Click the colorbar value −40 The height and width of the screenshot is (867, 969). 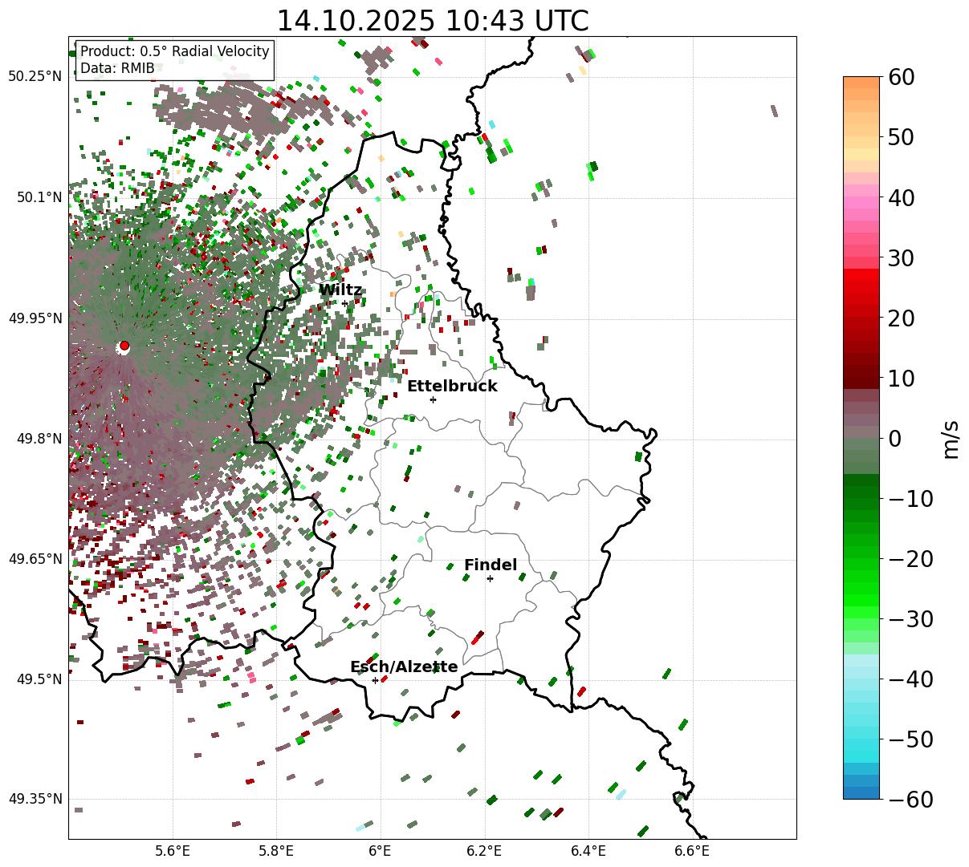coord(910,679)
